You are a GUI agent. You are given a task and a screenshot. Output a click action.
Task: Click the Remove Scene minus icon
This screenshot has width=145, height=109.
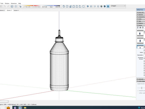pyautogui.click(x=143, y=28)
